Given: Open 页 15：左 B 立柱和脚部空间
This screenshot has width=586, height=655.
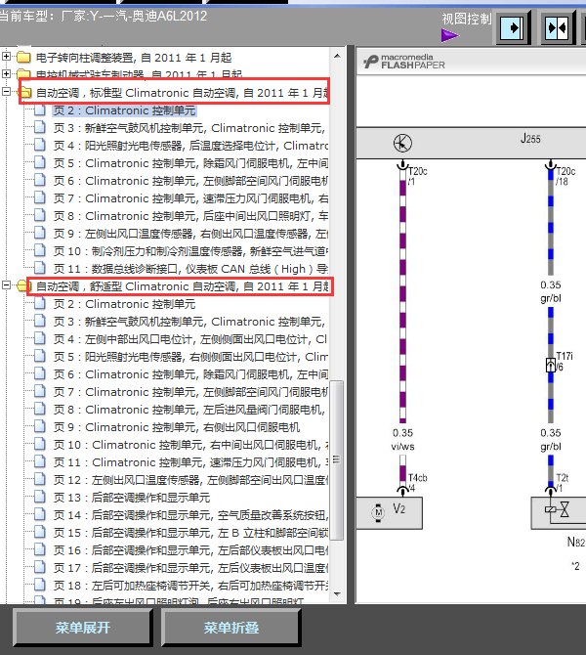Looking at the screenshot, I should click(190, 533).
